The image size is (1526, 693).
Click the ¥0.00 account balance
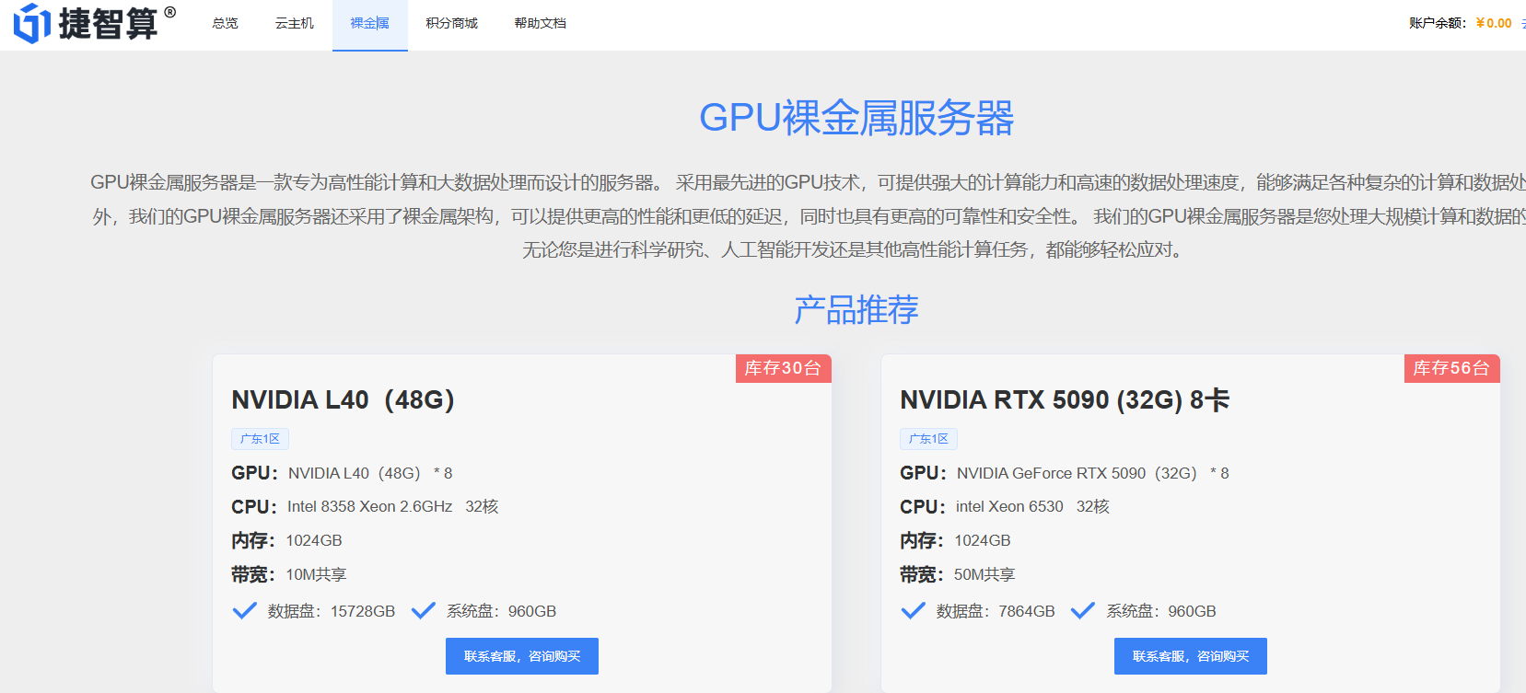(x=1493, y=23)
